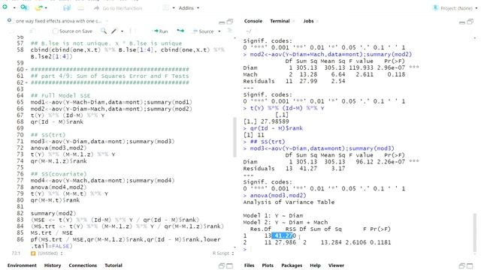
Task: Click line 72 anova(mod3,mod2) code
Action: [x=59, y=148]
